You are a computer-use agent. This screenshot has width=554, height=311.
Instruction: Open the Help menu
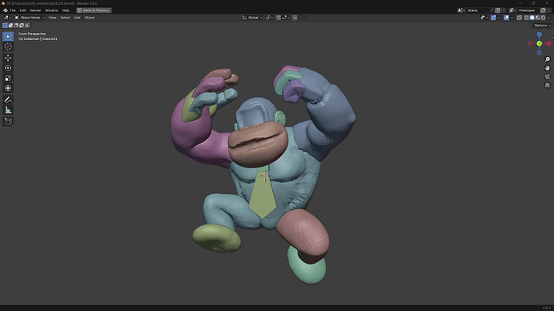pyautogui.click(x=65, y=10)
